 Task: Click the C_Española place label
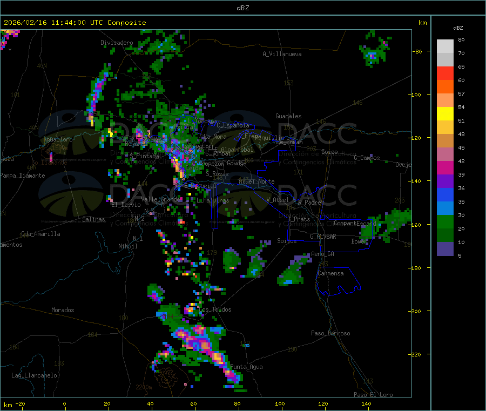click(x=233, y=125)
